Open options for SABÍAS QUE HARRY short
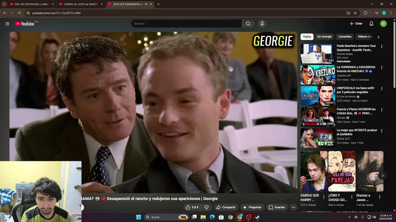 click(x=324, y=197)
